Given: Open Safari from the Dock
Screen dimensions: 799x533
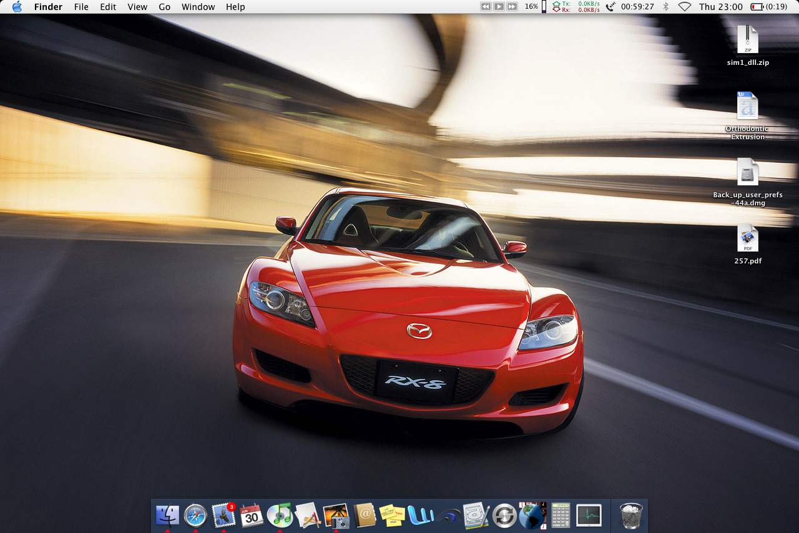Looking at the screenshot, I should click(x=195, y=516).
